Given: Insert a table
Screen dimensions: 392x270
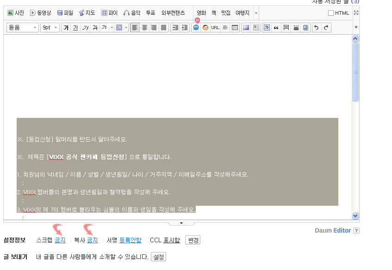Looking at the screenshot, I should point(235,27).
